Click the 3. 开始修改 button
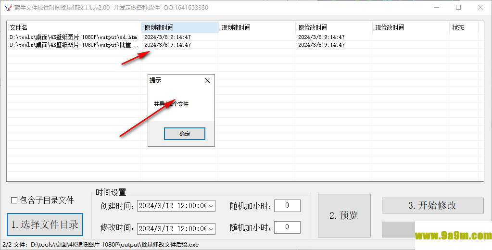 tap(432, 205)
